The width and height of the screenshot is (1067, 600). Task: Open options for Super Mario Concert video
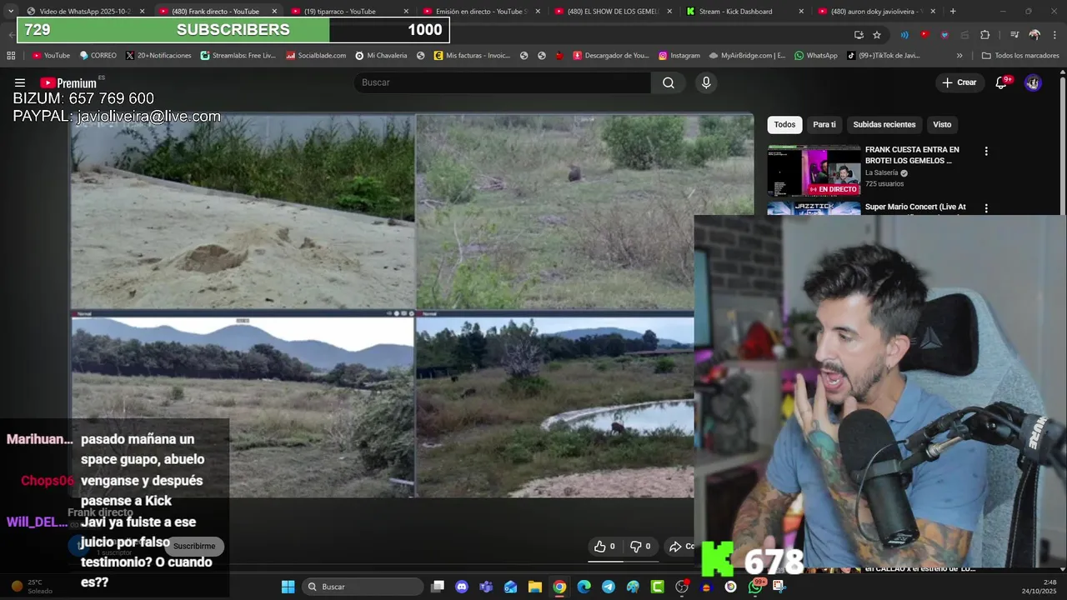pos(986,208)
